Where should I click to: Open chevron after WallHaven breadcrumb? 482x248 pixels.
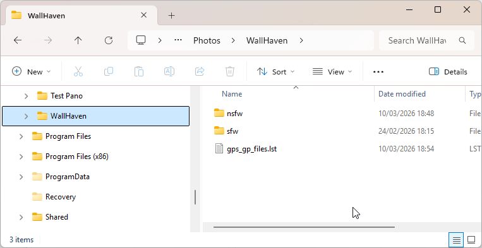[x=301, y=40]
